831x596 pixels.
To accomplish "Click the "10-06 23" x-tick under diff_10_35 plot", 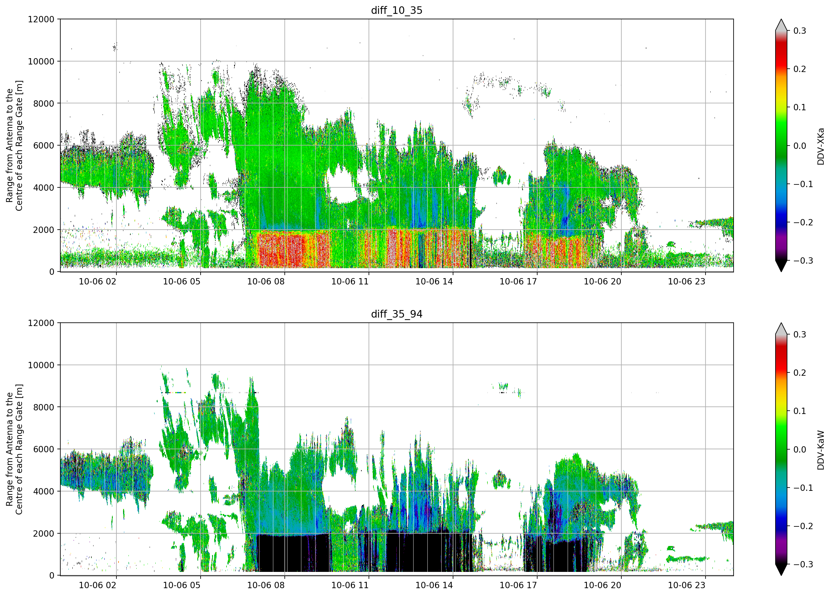I will coord(687,281).
